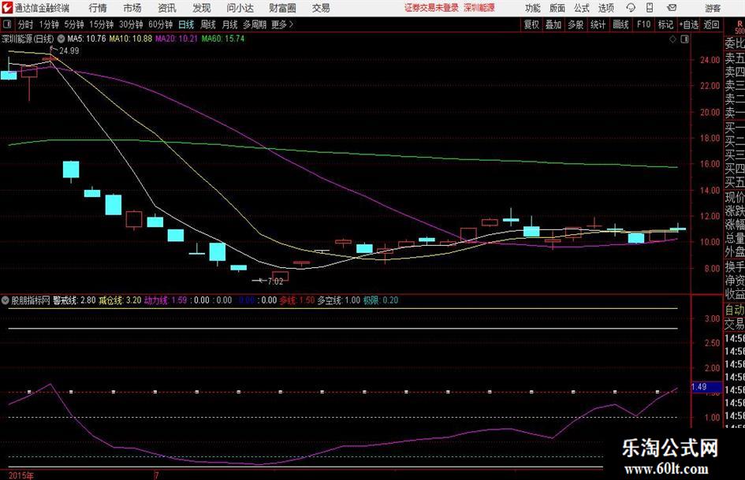Expand the 更多 period options
745x480 pixels.
pyautogui.click(x=282, y=24)
